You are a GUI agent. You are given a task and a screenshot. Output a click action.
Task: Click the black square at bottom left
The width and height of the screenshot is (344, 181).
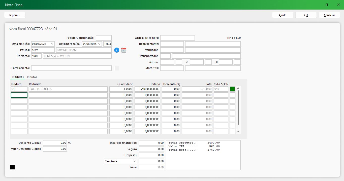[12, 167]
